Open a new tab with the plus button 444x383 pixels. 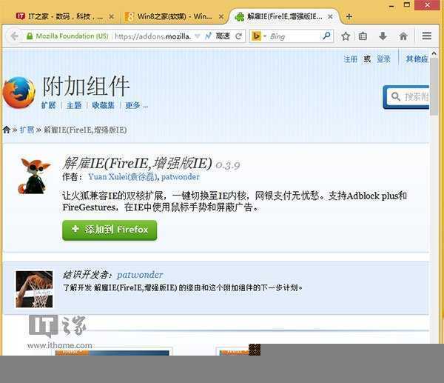click(x=349, y=17)
